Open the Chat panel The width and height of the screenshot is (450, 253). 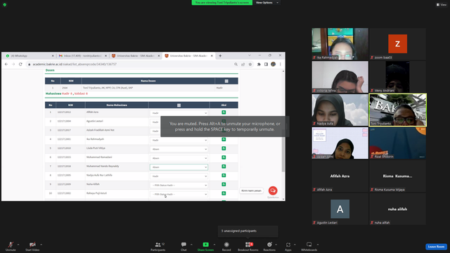[x=184, y=246]
